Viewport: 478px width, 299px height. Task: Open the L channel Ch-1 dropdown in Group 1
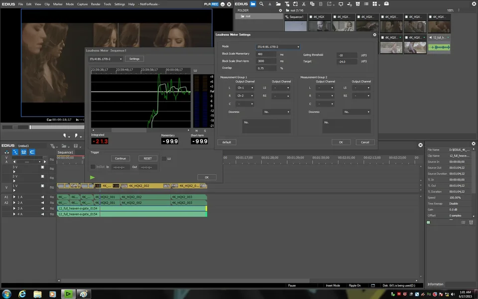245,88
